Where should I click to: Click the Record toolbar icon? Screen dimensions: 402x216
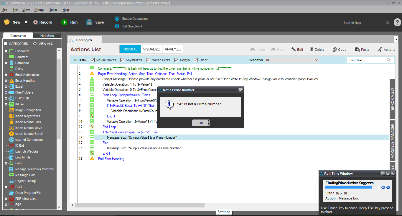pos(36,22)
